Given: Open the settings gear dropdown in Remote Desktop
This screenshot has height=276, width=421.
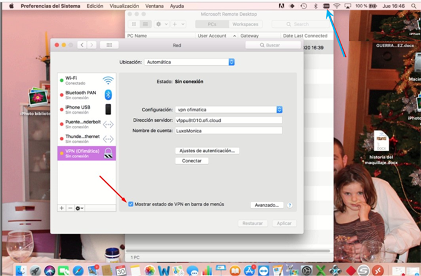Looking at the screenshot, I should point(162,24).
